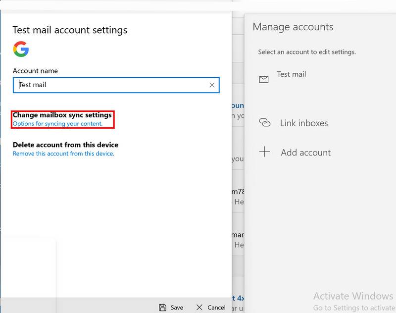Choose Add account in Manage accounts
Image resolution: width=396 pixels, height=313 pixels.
(305, 152)
